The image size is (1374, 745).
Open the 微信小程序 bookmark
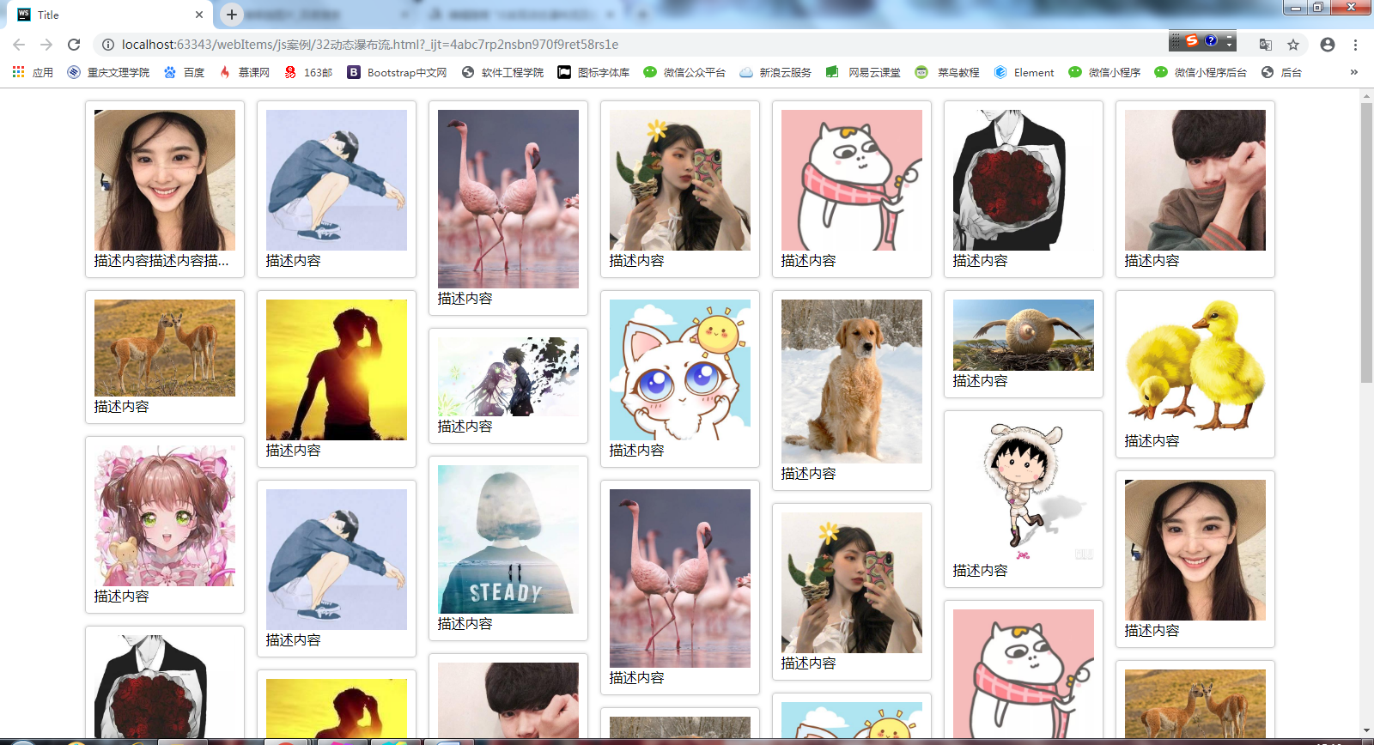click(x=1104, y=73)
